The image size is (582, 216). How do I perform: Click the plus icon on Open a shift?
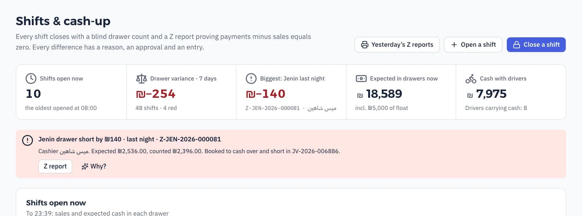[x=454, y=45]
